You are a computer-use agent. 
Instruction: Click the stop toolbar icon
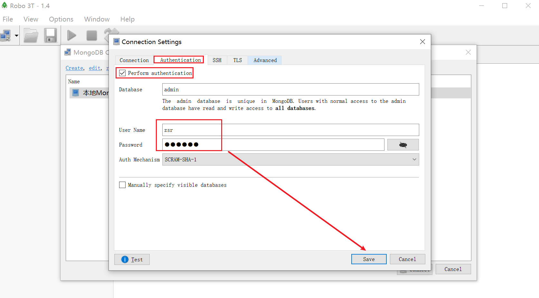pyautogui.click(x=92, y=35)
